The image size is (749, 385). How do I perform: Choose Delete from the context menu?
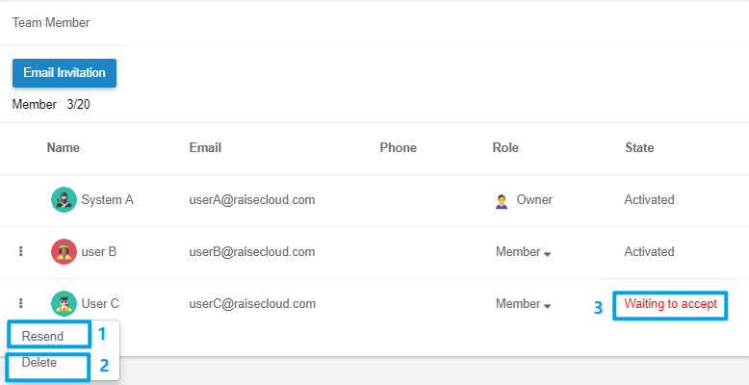[40, 363]
